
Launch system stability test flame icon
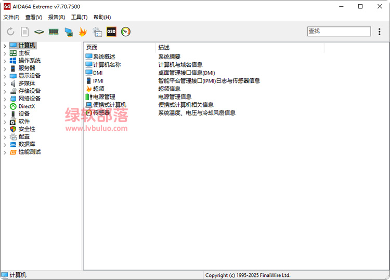[x=83, y=32]
